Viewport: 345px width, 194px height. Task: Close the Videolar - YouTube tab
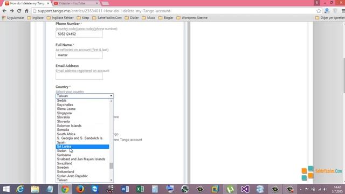tap(97, 3)
